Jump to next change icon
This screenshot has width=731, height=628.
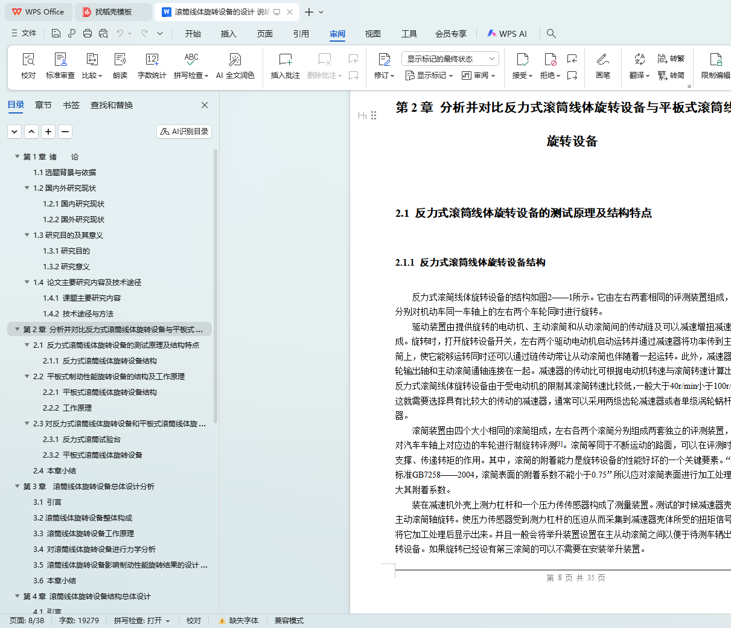click(x=572, y=75)
